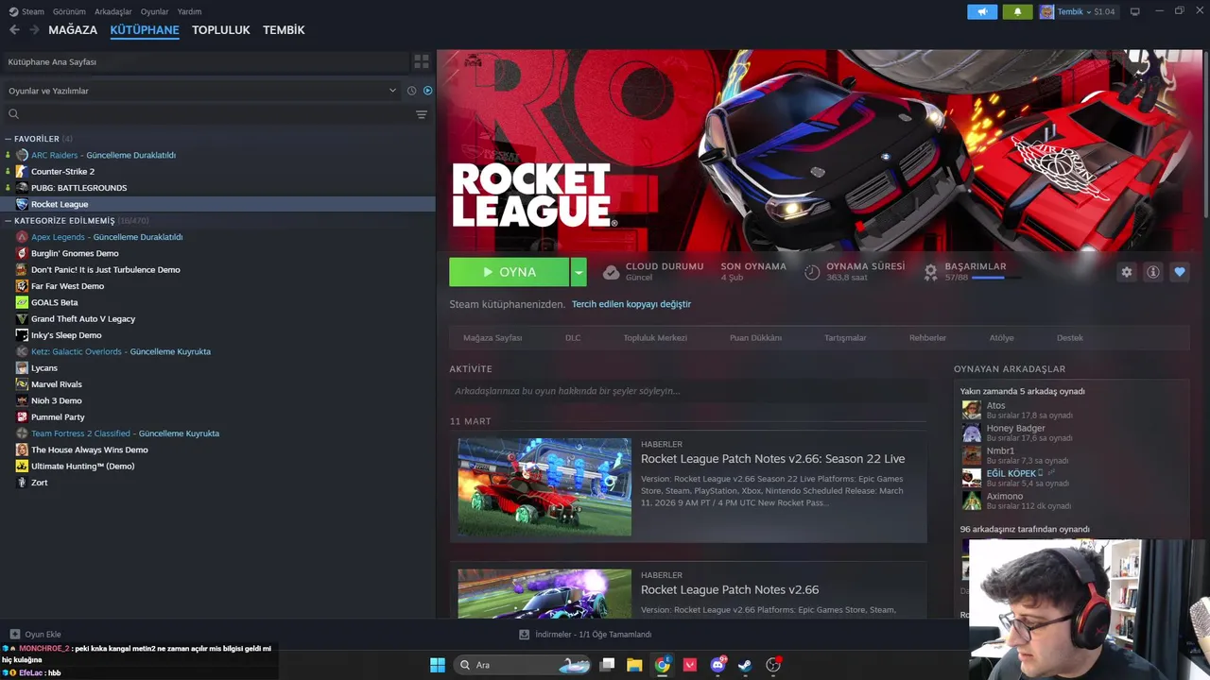The image size is (1210, 680).
Task: Open Season 22 Live patch notes title
Action: click(773, 459)
